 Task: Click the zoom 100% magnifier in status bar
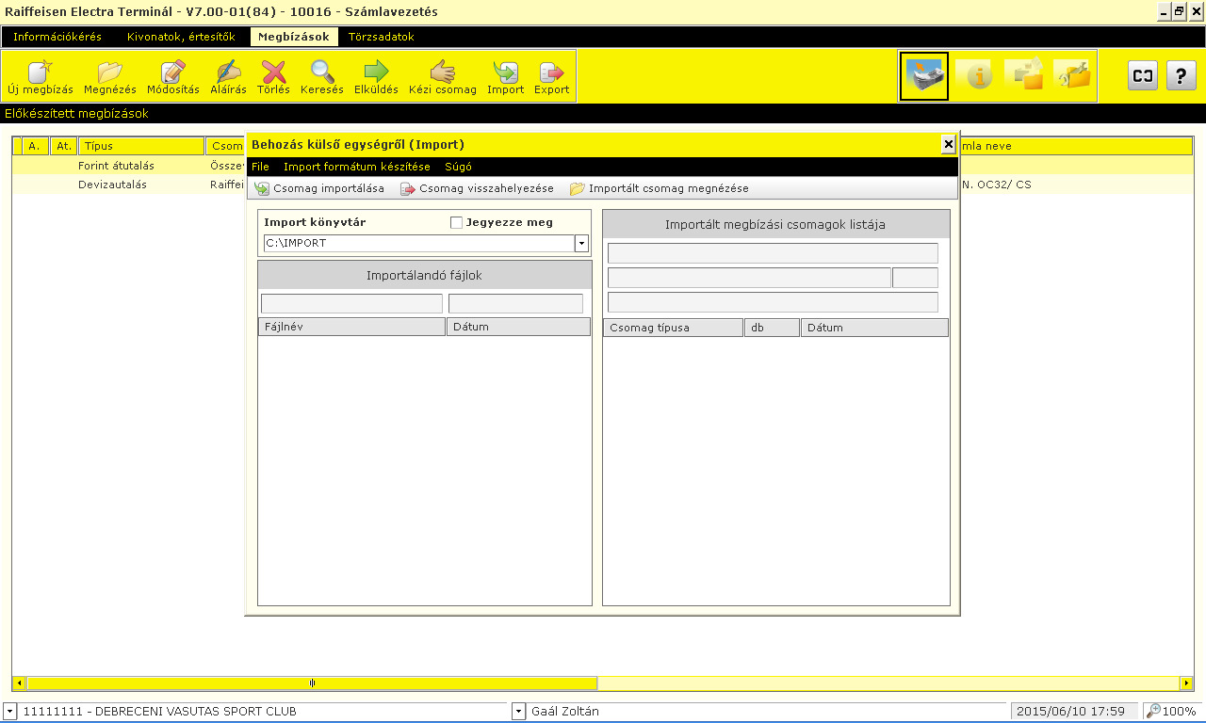(x=1173, y=712)
